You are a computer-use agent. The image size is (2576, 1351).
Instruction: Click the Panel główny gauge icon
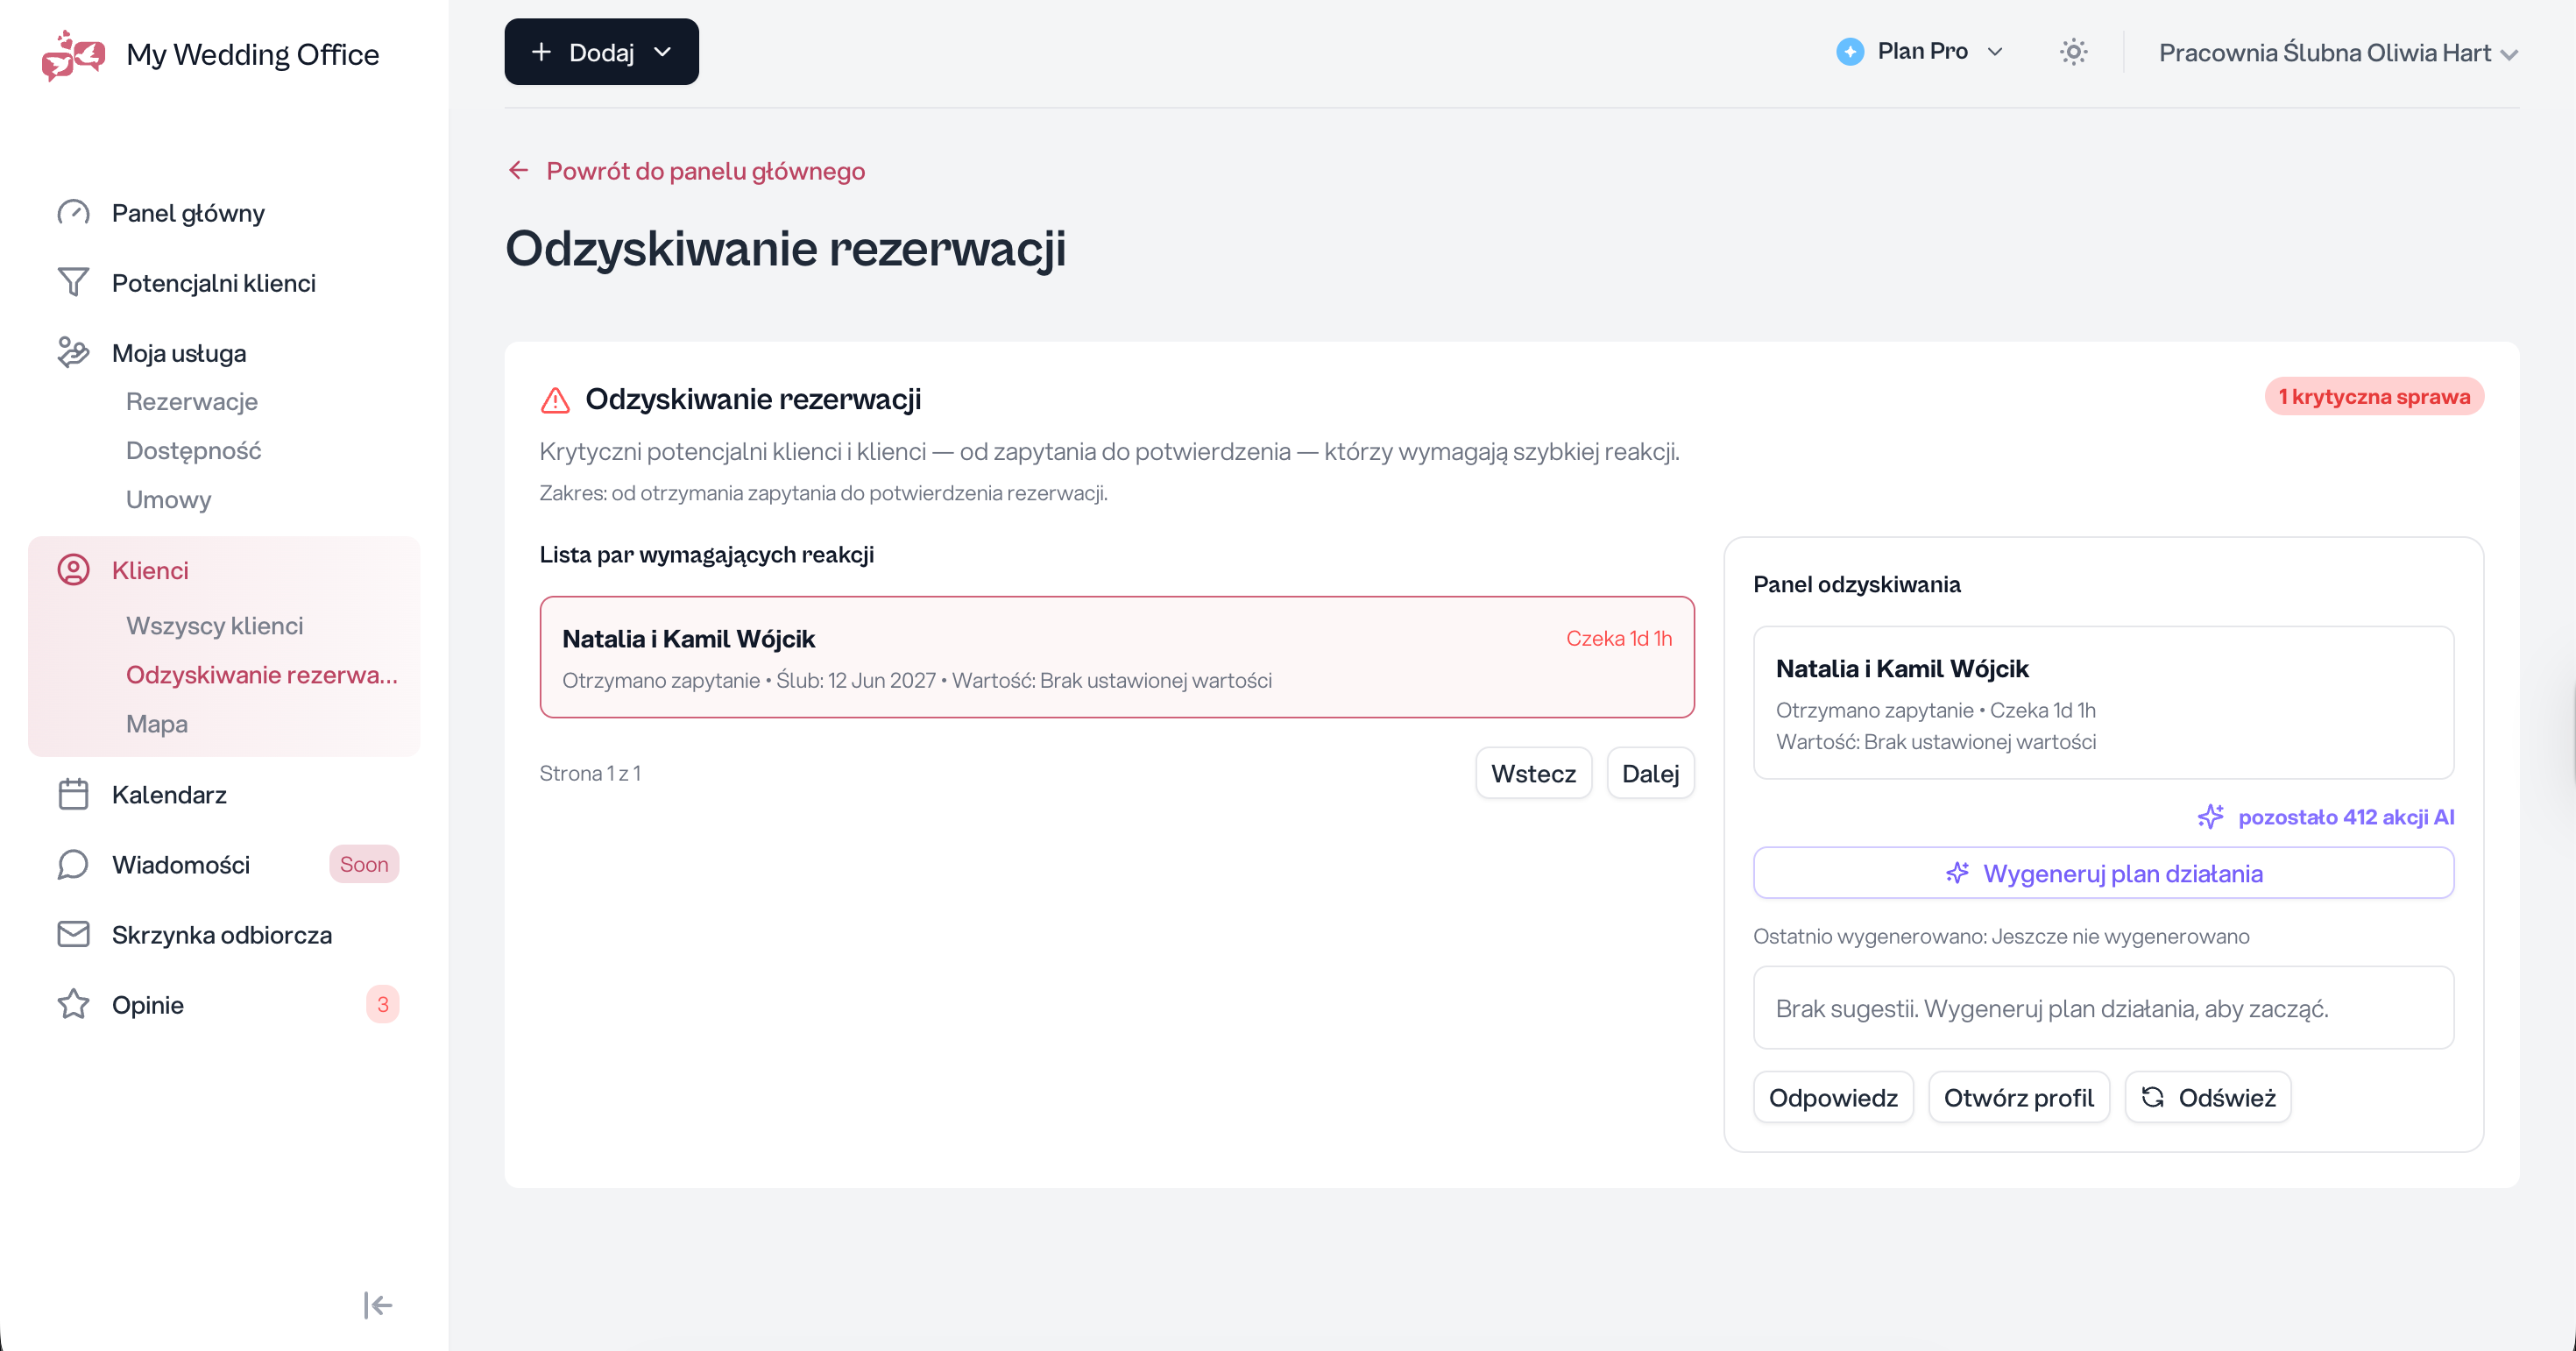73,213
